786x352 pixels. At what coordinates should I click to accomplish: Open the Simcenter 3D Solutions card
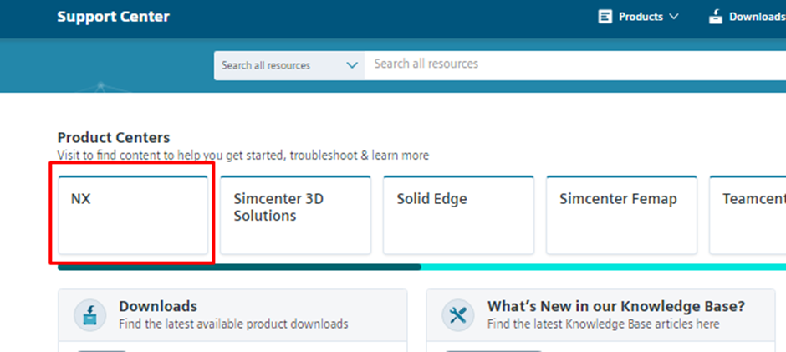296,215
